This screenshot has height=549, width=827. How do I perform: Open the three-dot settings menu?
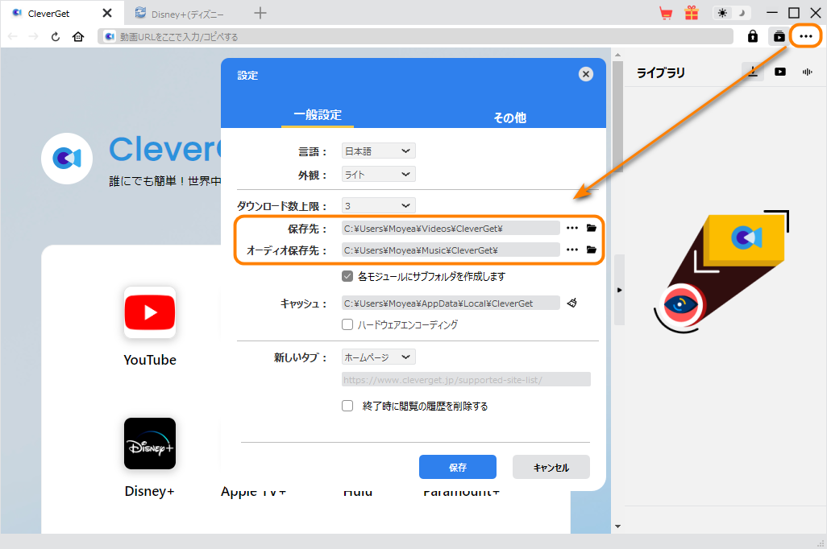[805, 36]
